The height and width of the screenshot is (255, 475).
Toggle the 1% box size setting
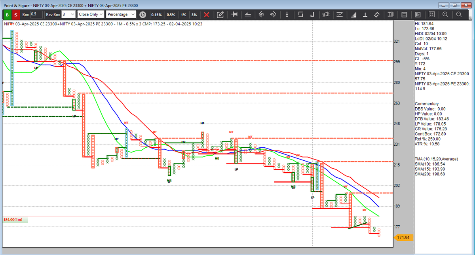point(183,15)
